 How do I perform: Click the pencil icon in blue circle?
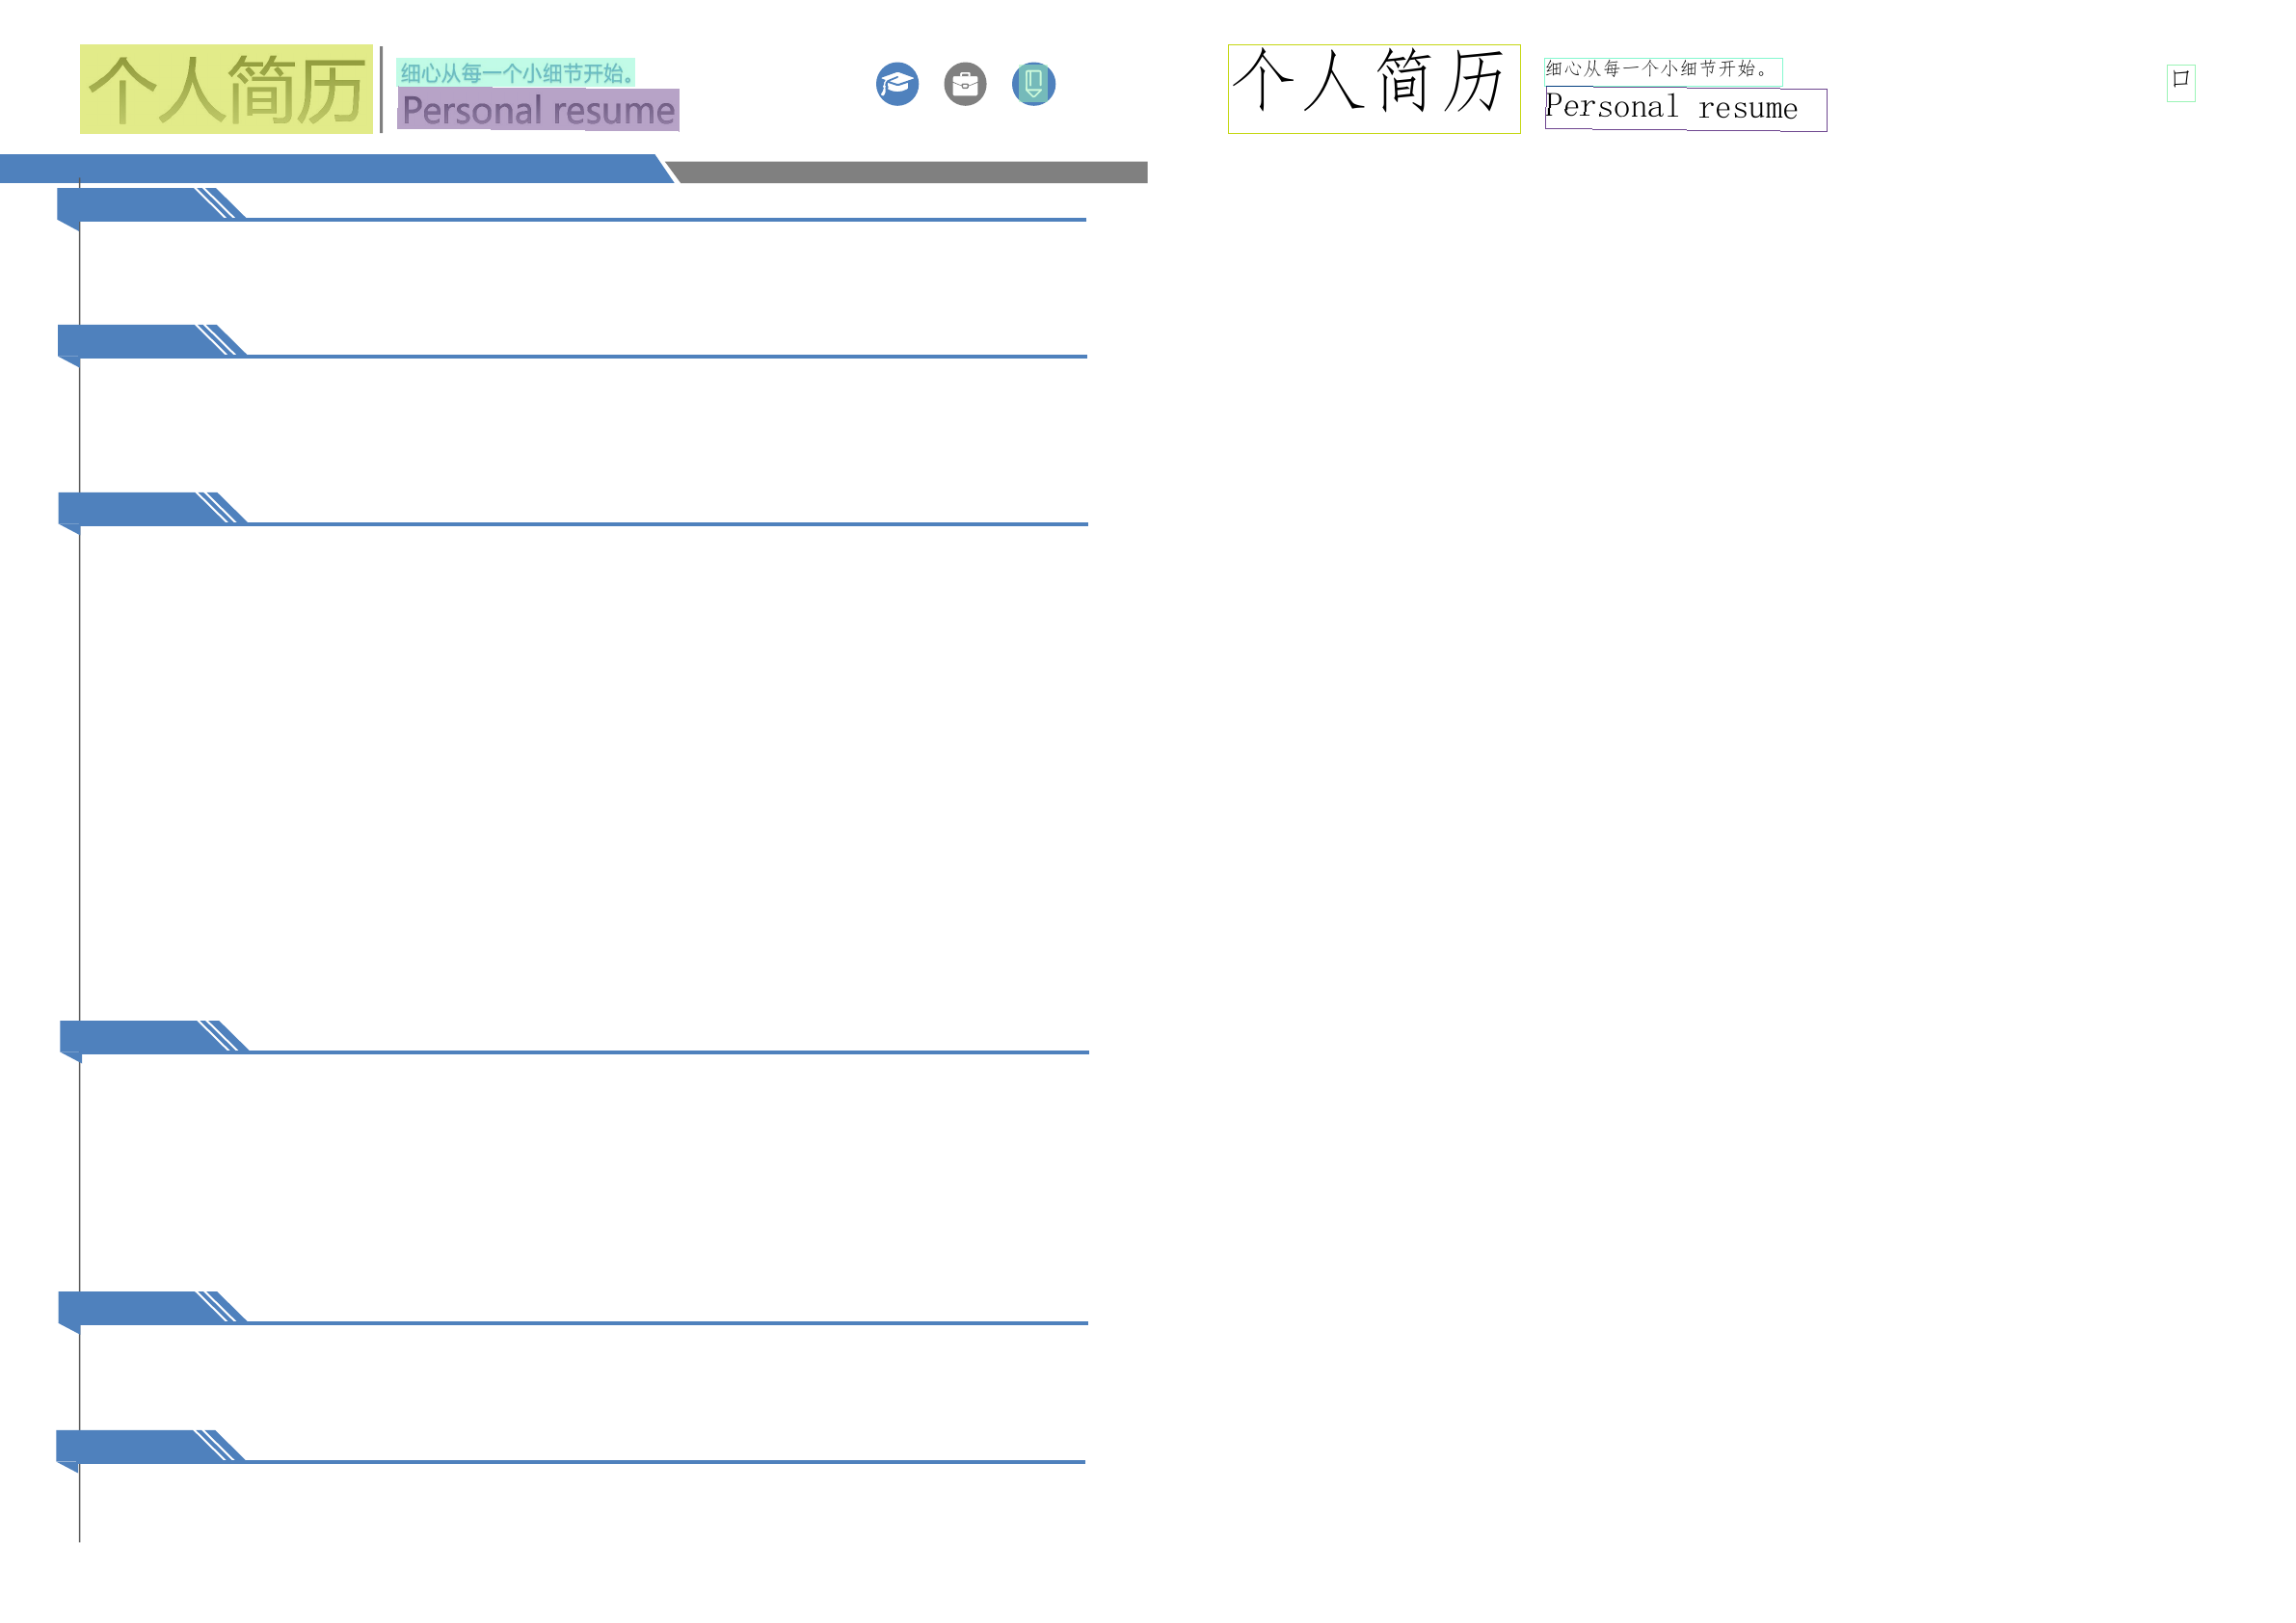point(1034,84)
